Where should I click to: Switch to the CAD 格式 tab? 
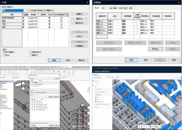click(x=113, y=8)
